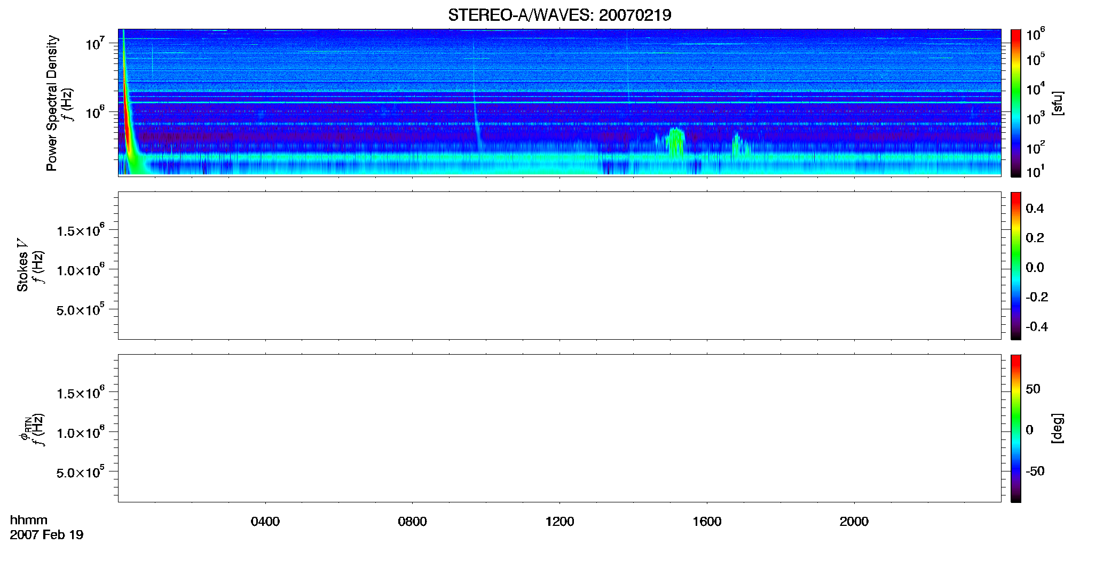Click the 1.5×10^6 tick on Stokes V axis
Screen dimensions: 1119x576
coord(80,230)
